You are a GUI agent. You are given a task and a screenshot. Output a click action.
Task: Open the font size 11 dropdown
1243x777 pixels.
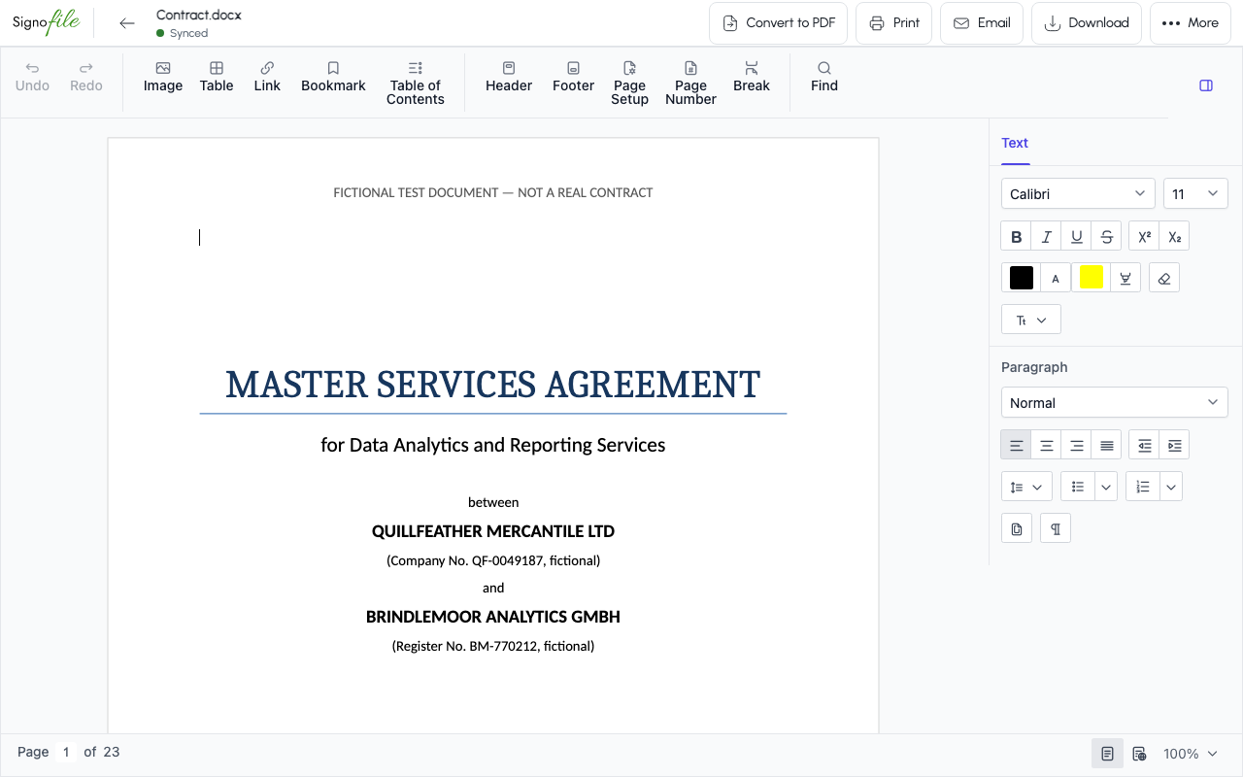[1195, 193]
